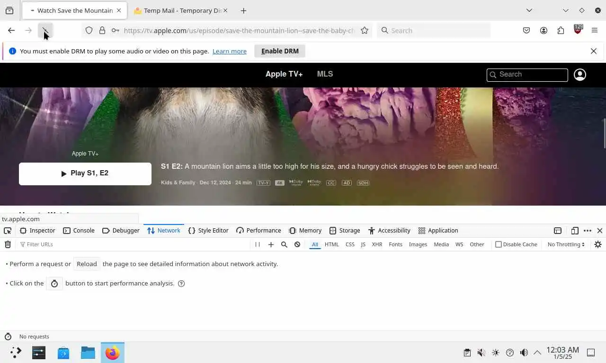
Task: Open the devtools three-dot customize menu
Action: pos(588,231)
